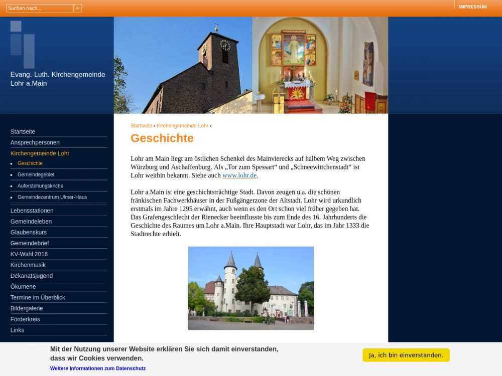Click the www.lohr.de hyperlink
502x376 pixels.
[x=239, y=175]
